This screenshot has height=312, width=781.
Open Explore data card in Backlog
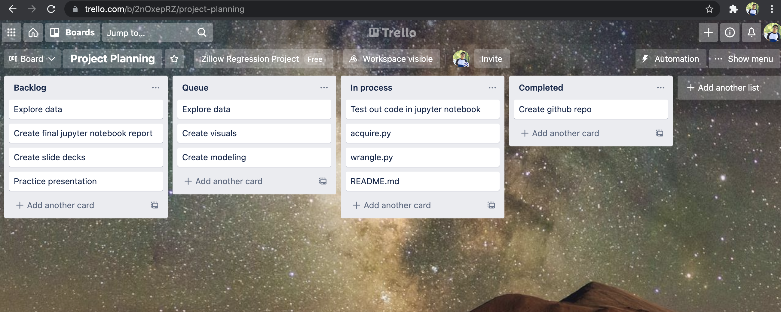[x=86, y=109]
